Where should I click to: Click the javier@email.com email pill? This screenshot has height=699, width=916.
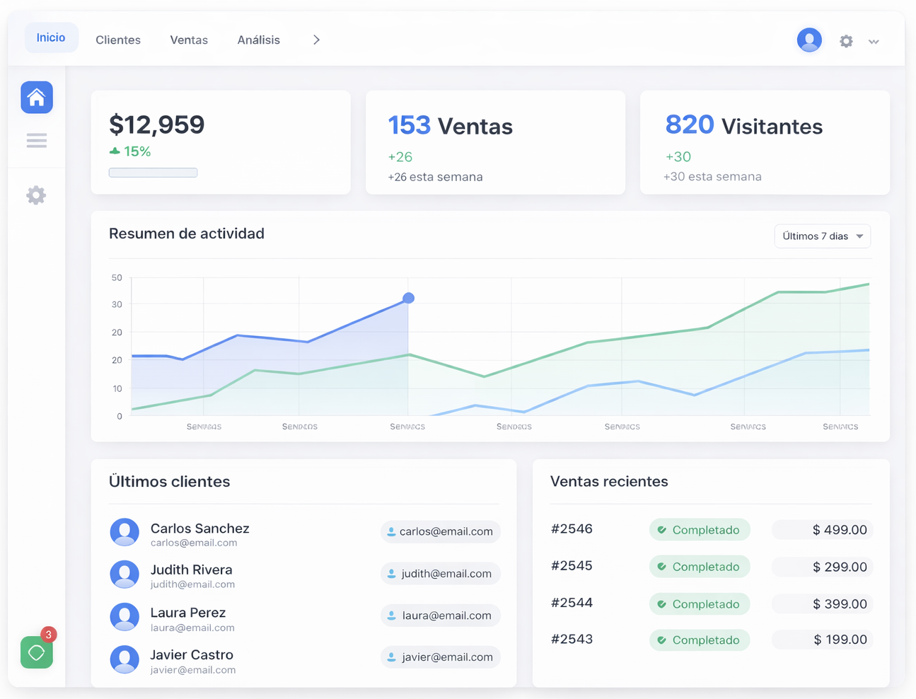click(x=440, y=657)
